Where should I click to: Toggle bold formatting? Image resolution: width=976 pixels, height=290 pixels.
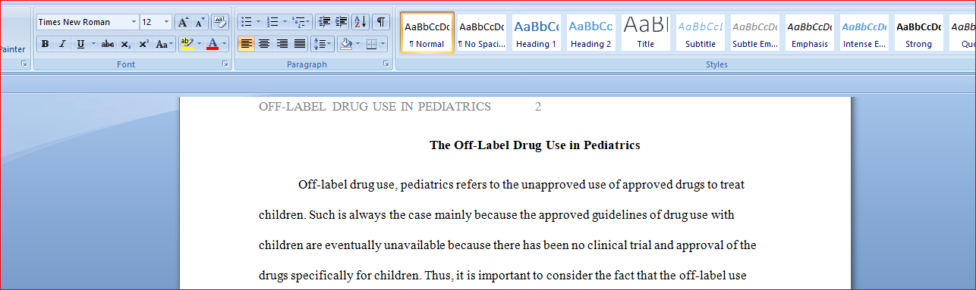tap(45, 44)
